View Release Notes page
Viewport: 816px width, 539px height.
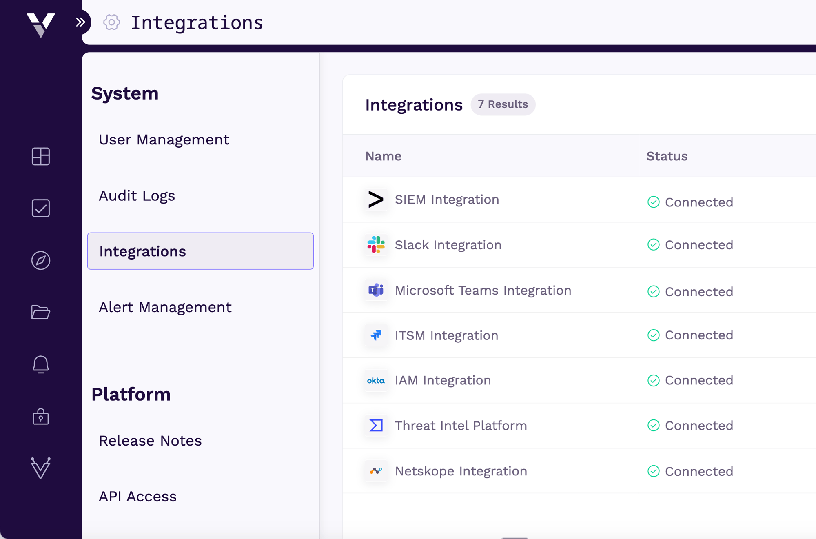point(150,441)
